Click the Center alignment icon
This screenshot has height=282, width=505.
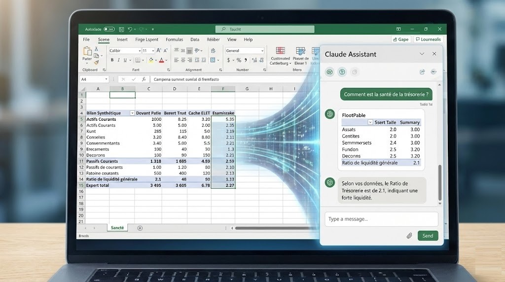(x=183, y=60)
